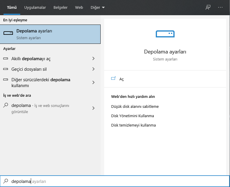The width and height of the screenshot is (230, 187).
Task: Click drive icon next to Geçici dosyaları sil
Action: [x=6, y=69]
